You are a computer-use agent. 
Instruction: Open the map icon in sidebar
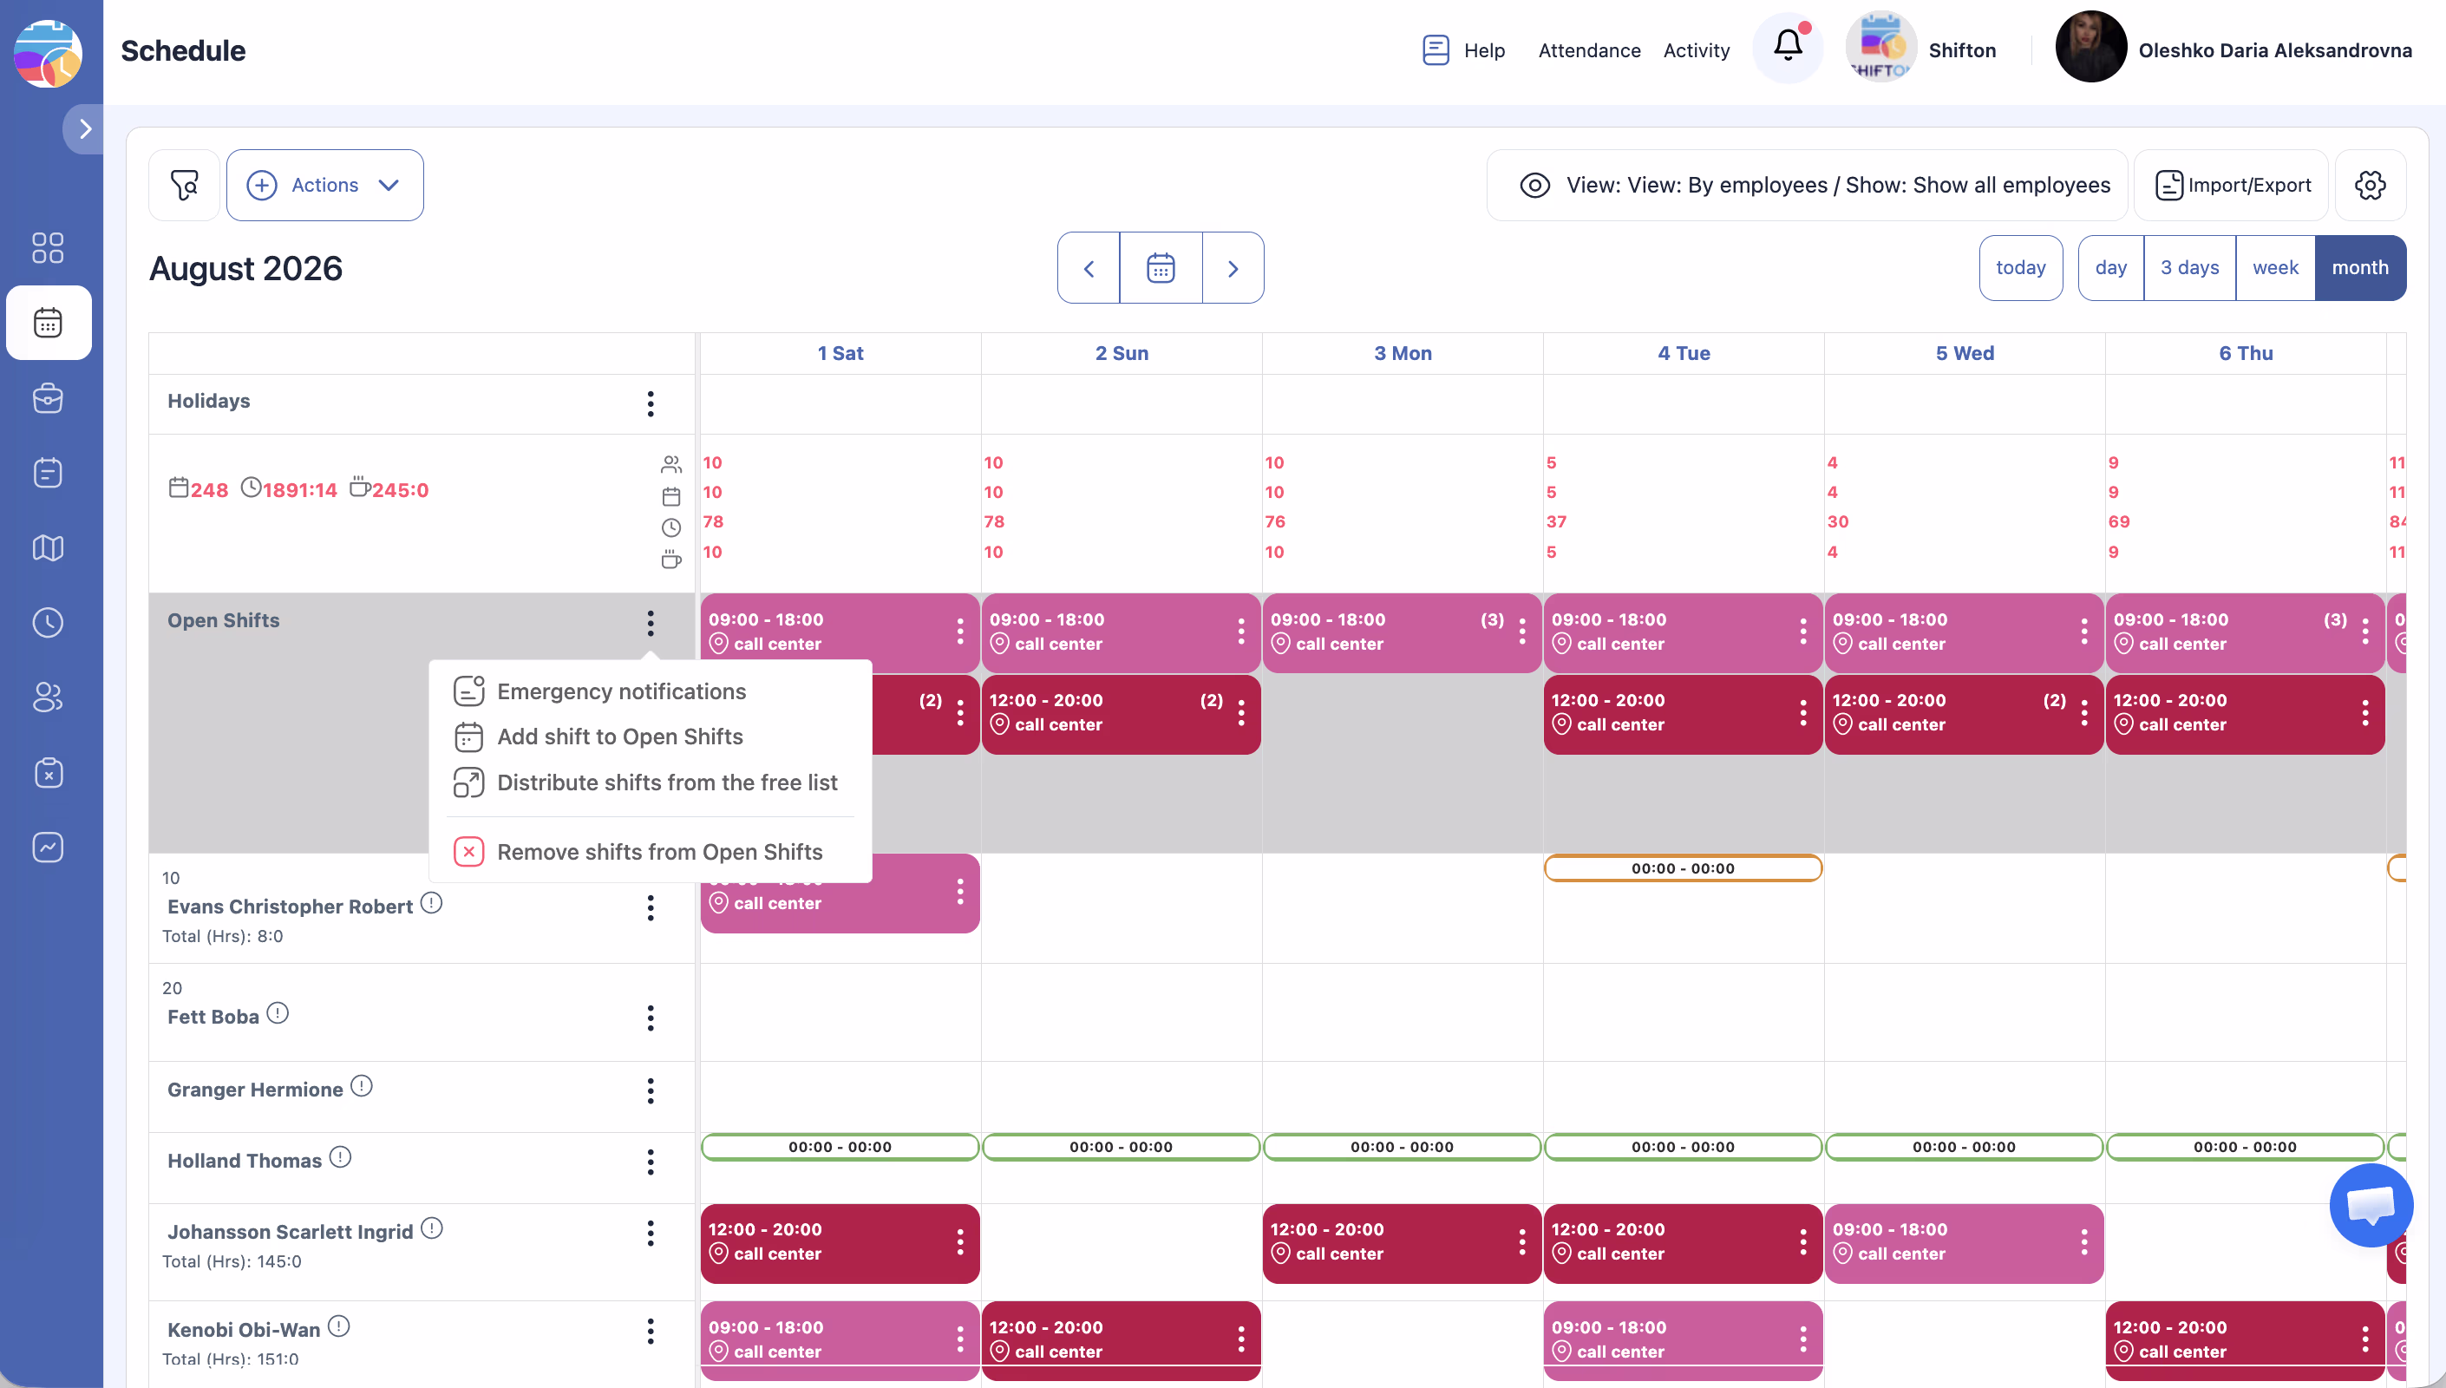(x=48, y=547)
